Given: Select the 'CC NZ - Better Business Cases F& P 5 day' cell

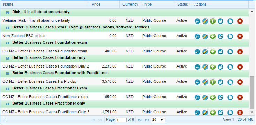Looking at the screenshot, I should 45,82.
